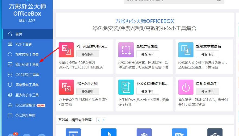Select the PDF合并大师 merge icon
The image size is (239, 136).
66,87
